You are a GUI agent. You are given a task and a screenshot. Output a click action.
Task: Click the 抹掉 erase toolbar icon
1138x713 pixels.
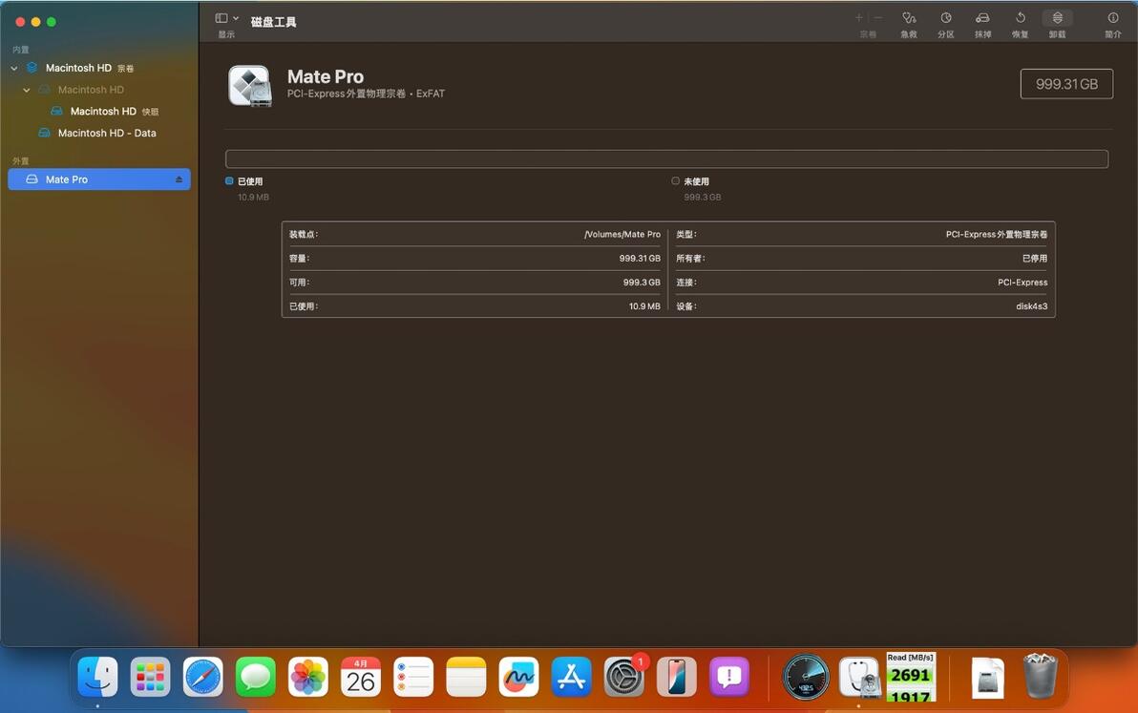click(x=982, y=18)
